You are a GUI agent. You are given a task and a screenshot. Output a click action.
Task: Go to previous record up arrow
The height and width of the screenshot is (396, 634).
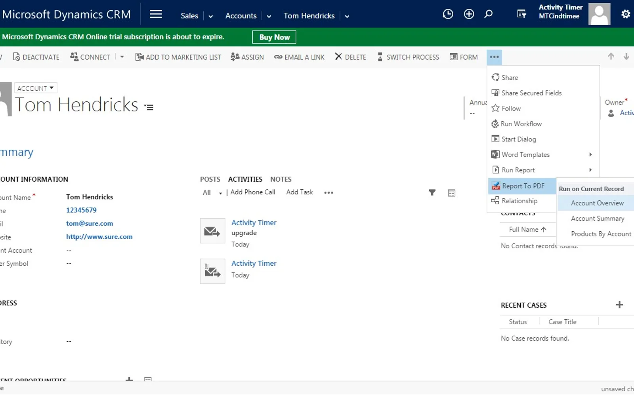(611, 57)
